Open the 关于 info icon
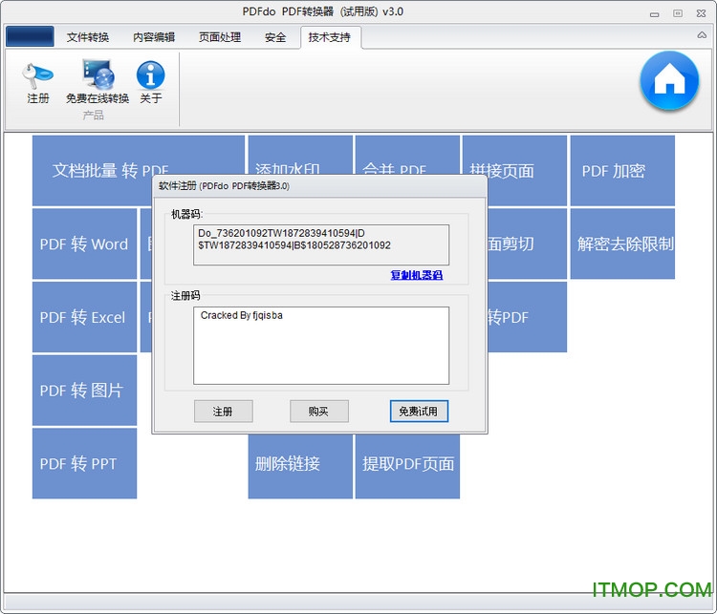This screenshot has height=614, width=717. click(150, 83)
